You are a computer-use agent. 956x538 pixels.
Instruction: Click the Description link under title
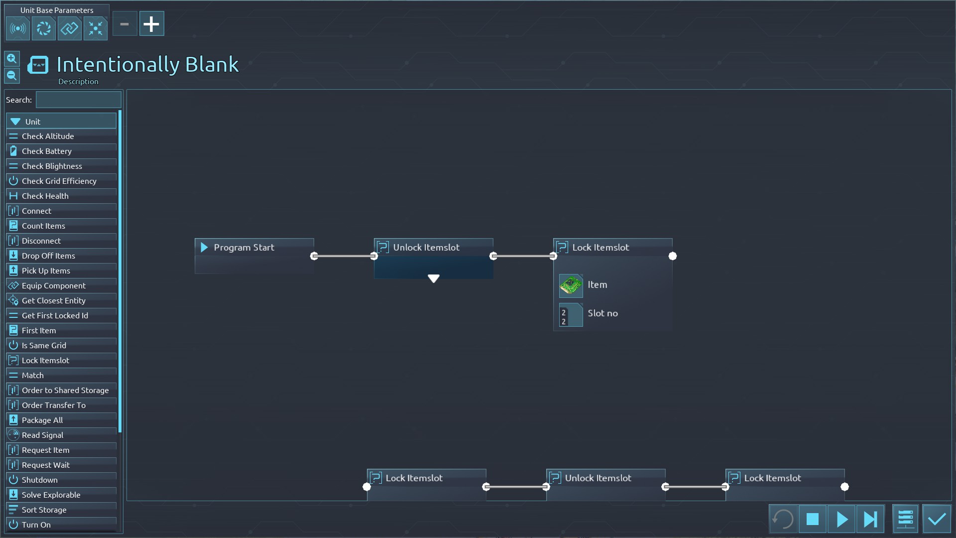[78, 82]
